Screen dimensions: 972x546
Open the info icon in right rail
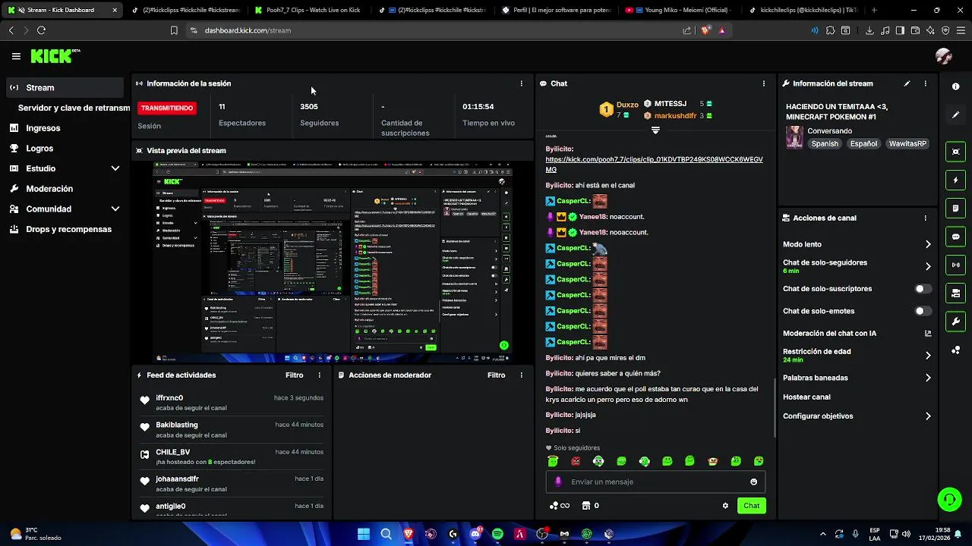[955, 86]
